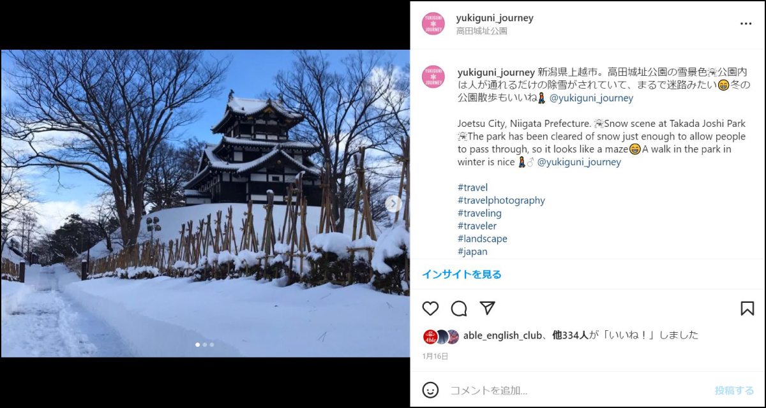Open the three-dot more options menu
Screen dimensions: 766x408
[x=746, y=24]
